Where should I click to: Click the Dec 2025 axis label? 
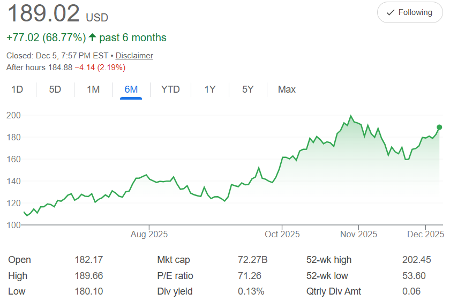[426, 234]
